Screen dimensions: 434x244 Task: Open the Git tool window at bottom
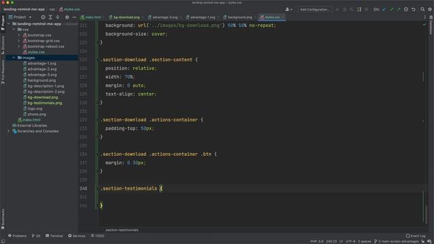click(x=36, y=236)
